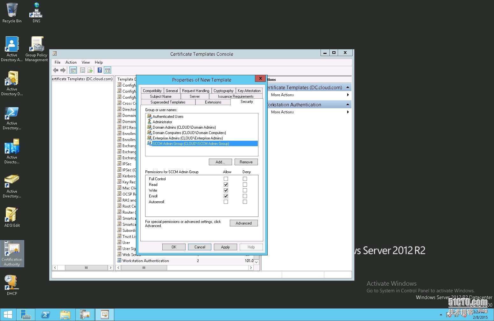
Task: Open ADSI Edit desktop shortcut
Action: point(12,217)
